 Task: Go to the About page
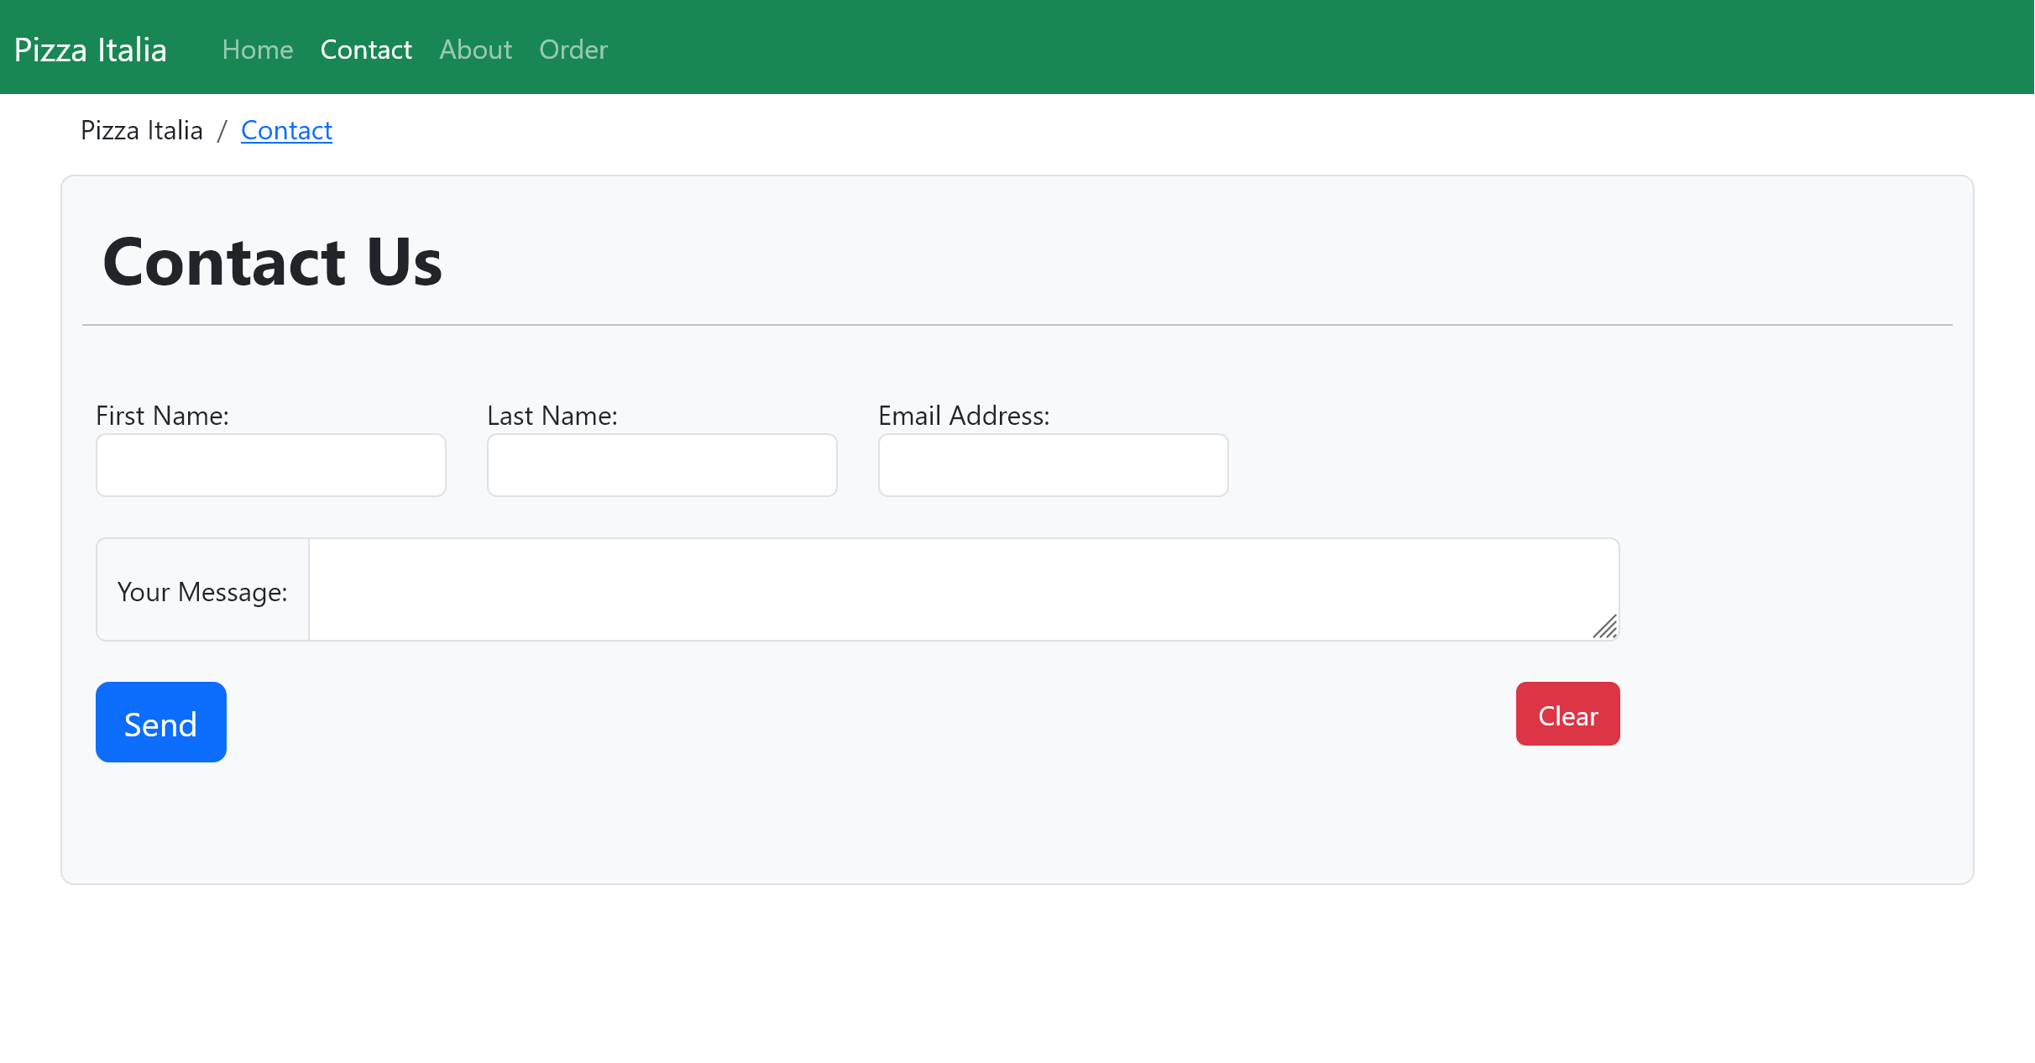475,50
